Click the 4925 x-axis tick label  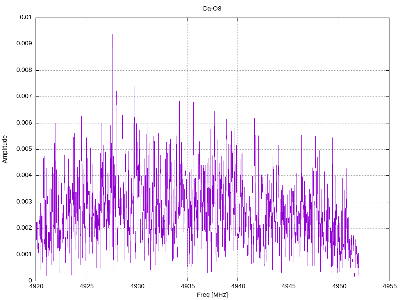(86, 286)
